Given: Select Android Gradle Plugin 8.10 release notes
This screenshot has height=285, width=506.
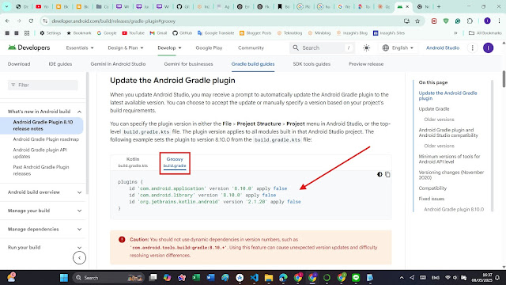Looking at the screenshot, I should [x=43, y=125].
